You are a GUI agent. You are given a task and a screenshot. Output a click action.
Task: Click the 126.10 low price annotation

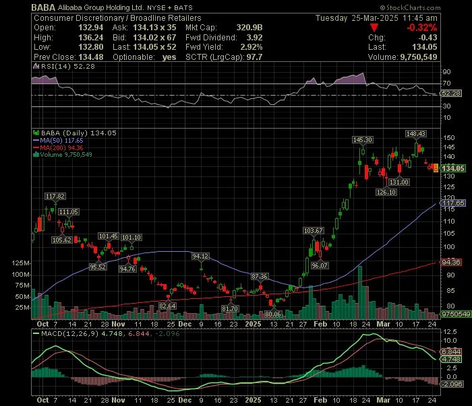(386, 192)
